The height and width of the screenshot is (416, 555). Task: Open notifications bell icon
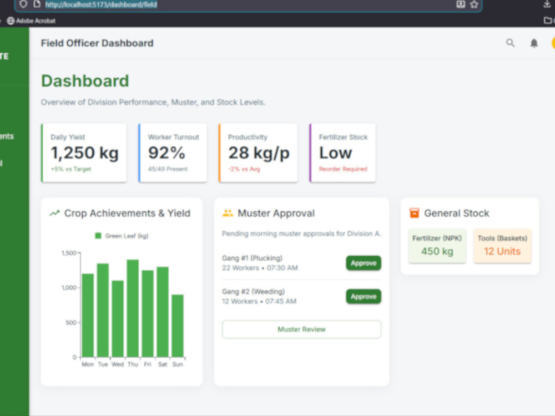click(x=534, y=43)
